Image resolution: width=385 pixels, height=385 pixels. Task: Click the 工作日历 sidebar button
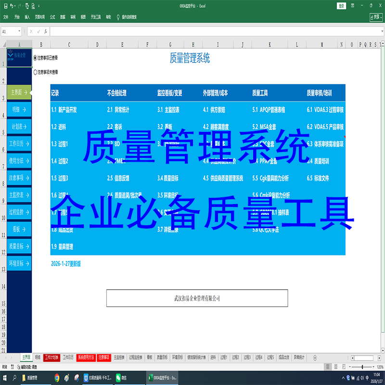click(19, 143)
